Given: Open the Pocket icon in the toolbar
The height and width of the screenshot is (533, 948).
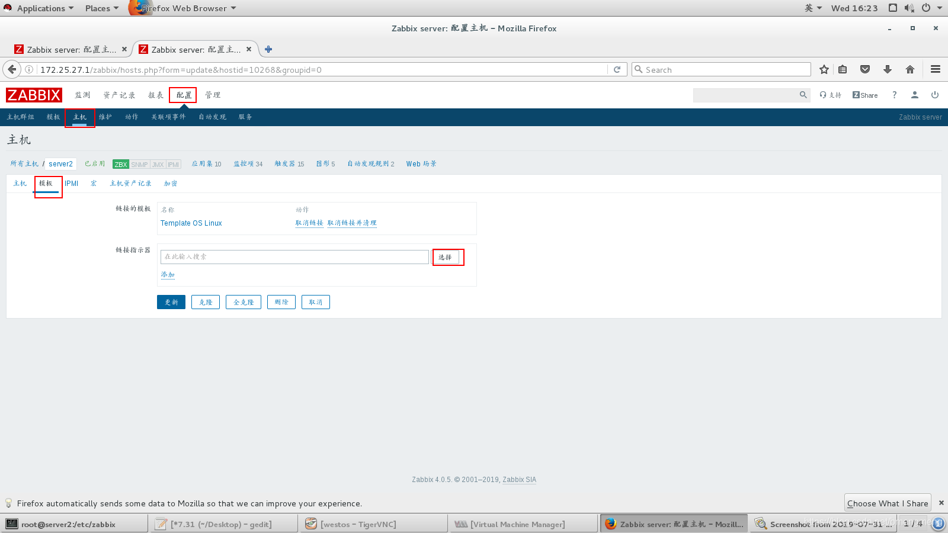Looking at the screenshot, I should (865, 69).
